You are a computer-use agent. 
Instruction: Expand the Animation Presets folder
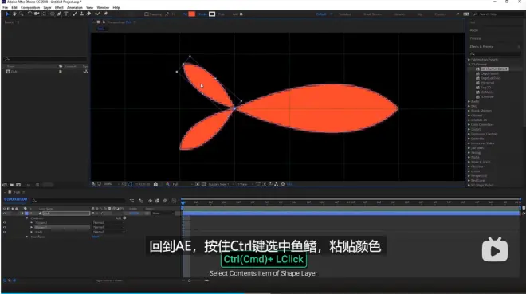(x=469, y=59)
